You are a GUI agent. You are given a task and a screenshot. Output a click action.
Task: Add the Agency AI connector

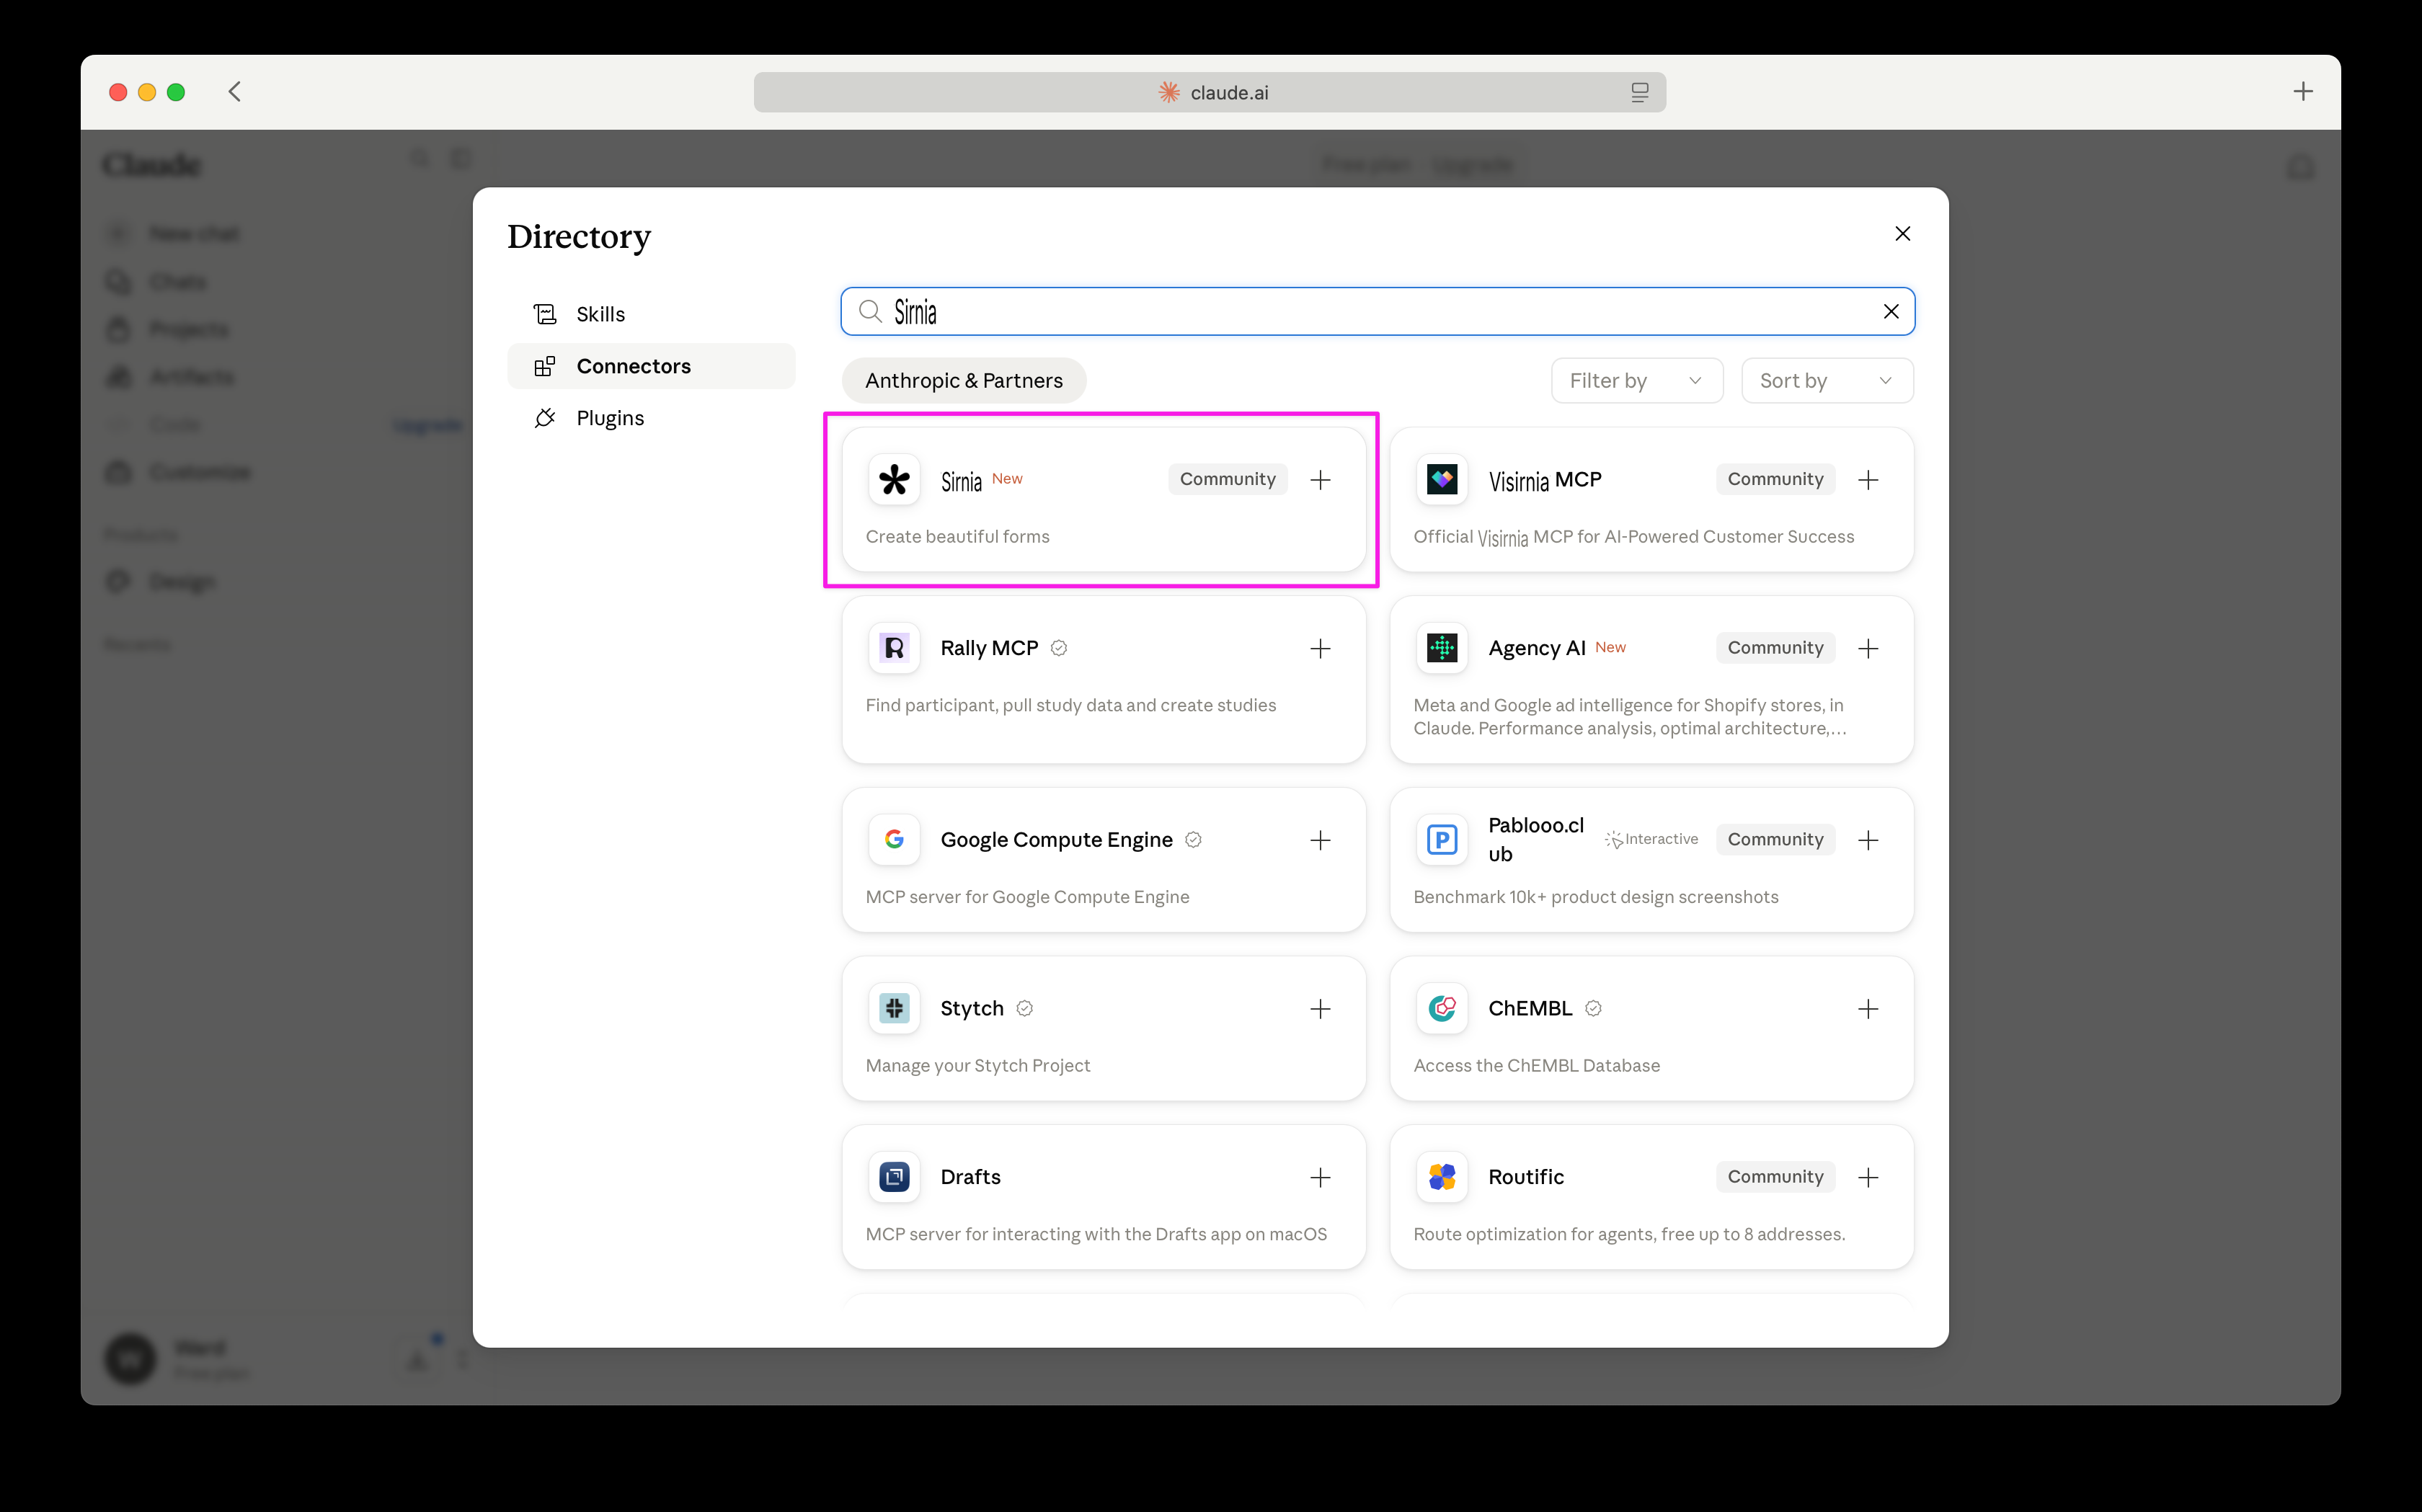(x=1868, y=649)
